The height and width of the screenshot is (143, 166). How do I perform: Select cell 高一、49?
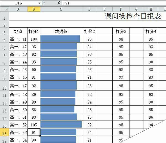coord(18,102)
